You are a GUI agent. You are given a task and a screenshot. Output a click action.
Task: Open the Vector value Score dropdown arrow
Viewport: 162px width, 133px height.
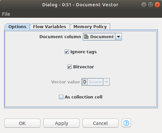106,82
